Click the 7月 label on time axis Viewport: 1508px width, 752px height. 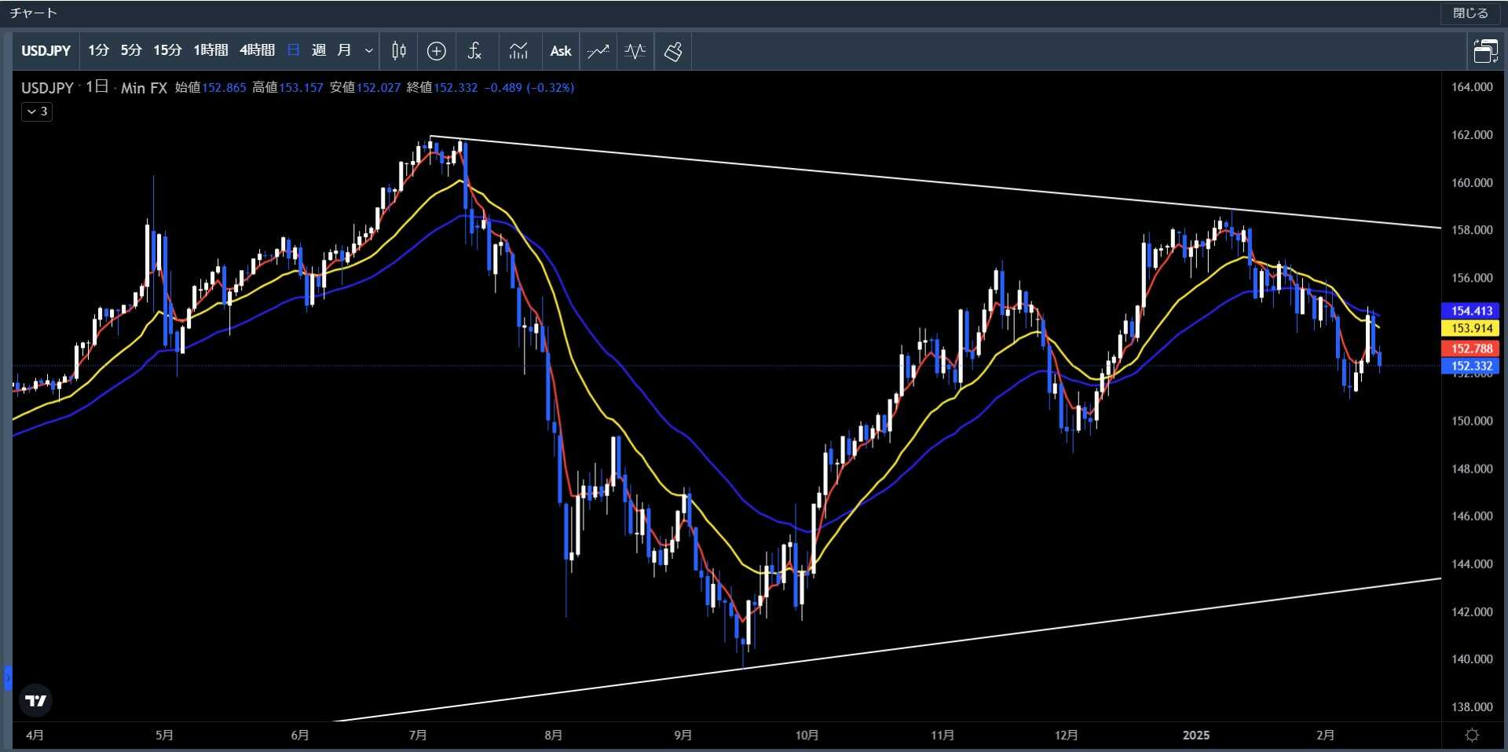[418, 736]
